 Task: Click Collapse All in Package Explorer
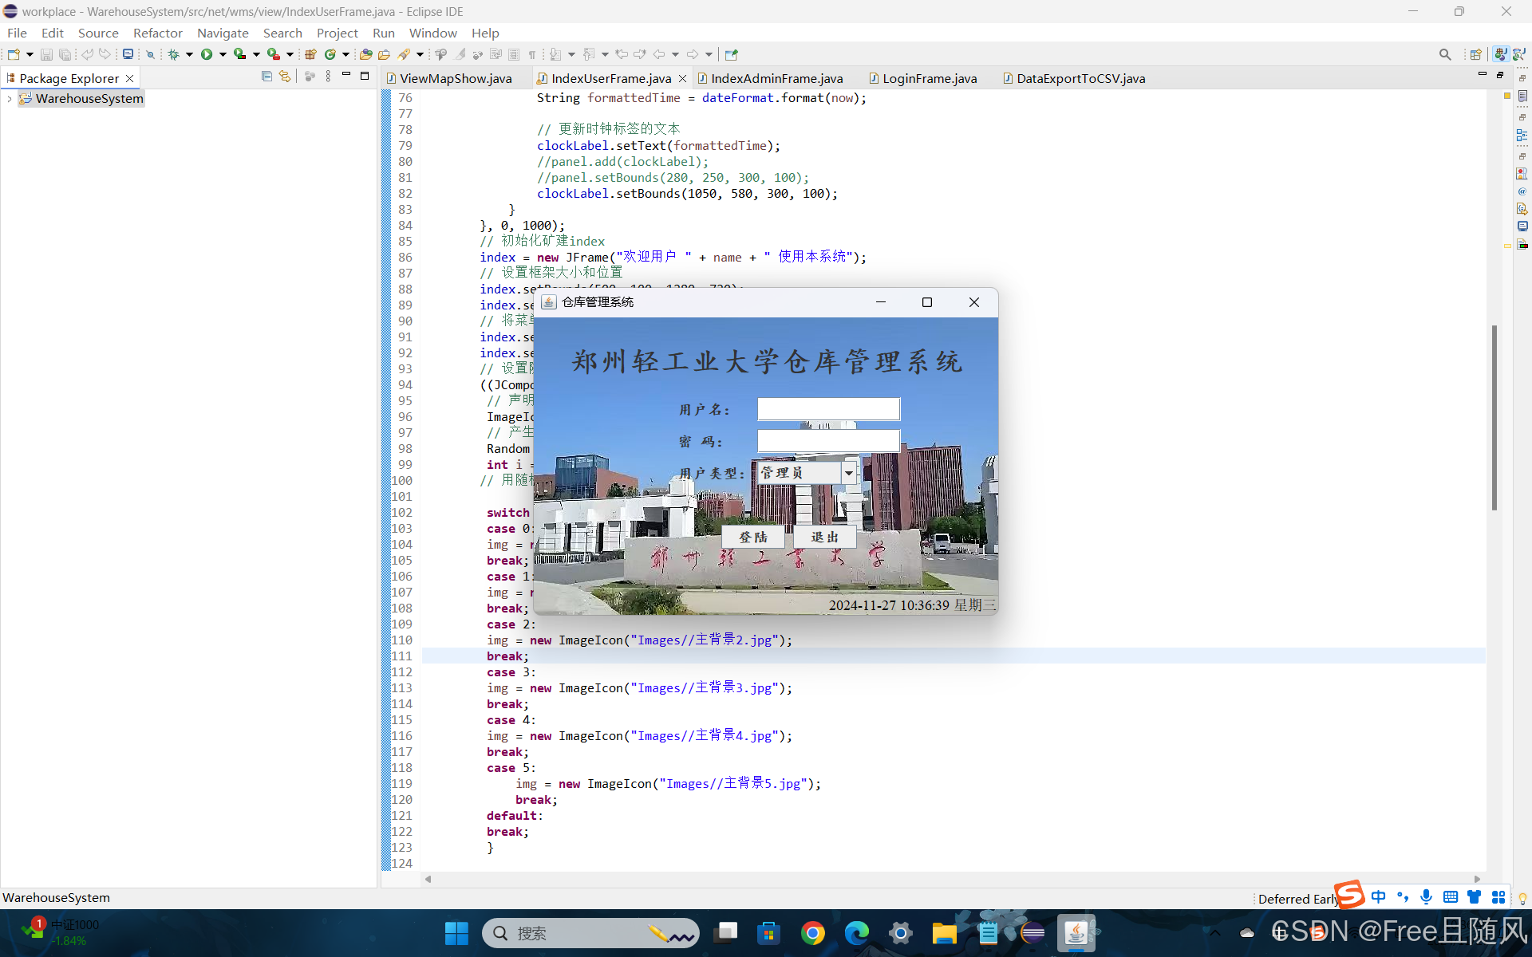coord(267,77)
